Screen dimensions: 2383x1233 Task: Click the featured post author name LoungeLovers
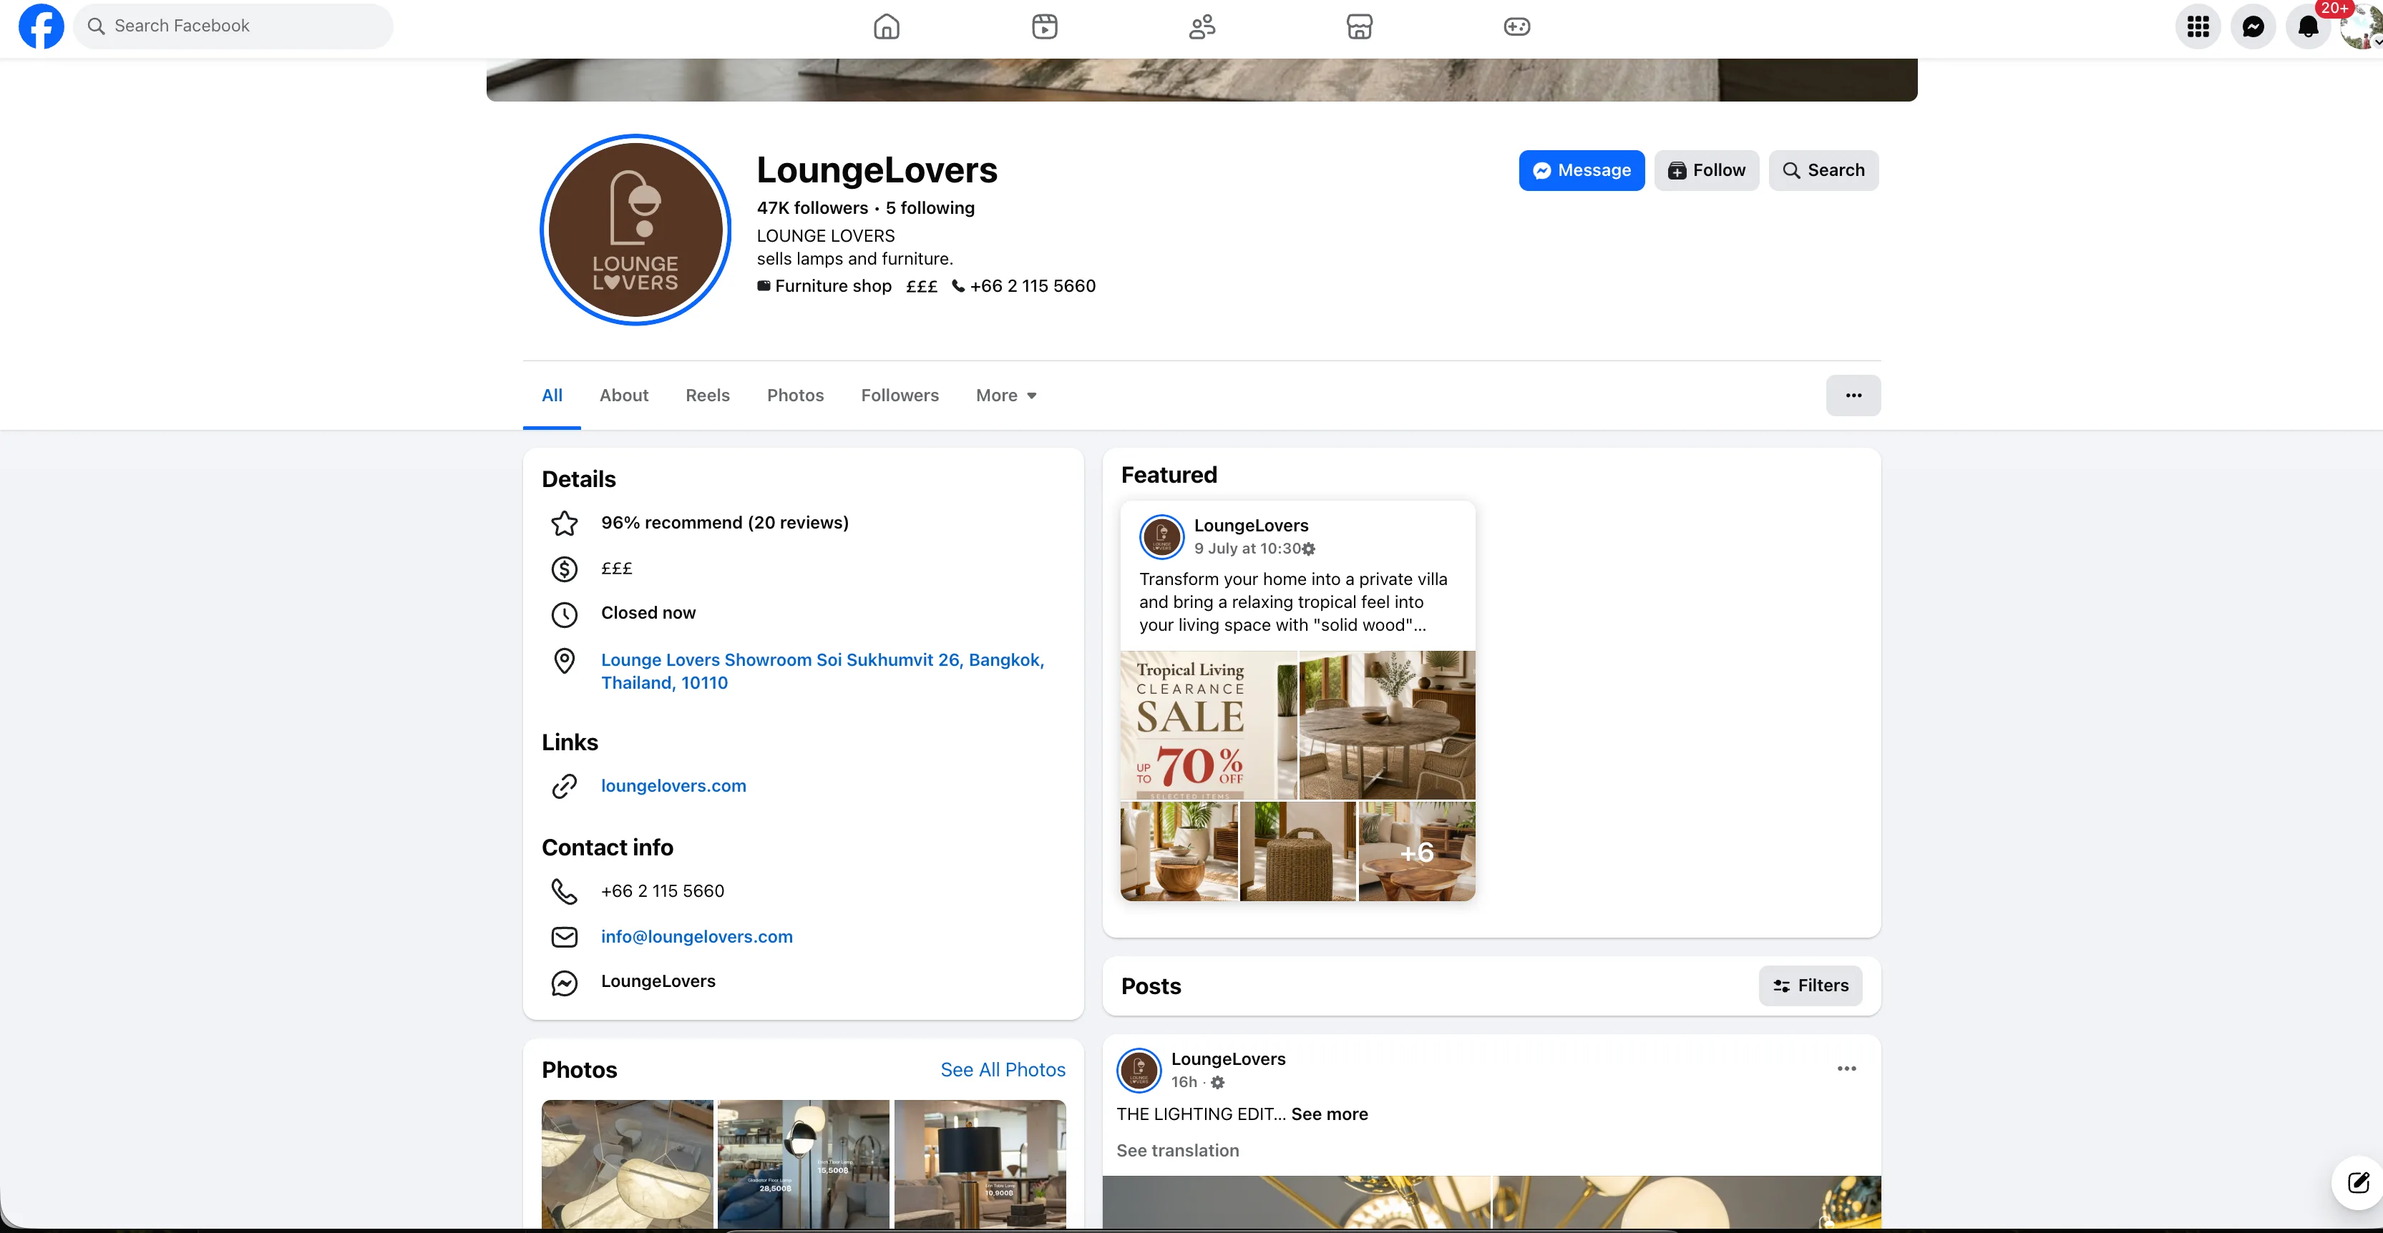1251,525
